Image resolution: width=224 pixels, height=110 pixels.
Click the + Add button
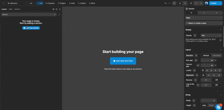tap(40, 3)
